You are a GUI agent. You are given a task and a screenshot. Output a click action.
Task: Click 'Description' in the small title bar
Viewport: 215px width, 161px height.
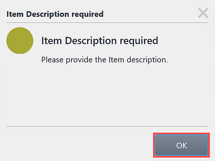pos(47,15)
